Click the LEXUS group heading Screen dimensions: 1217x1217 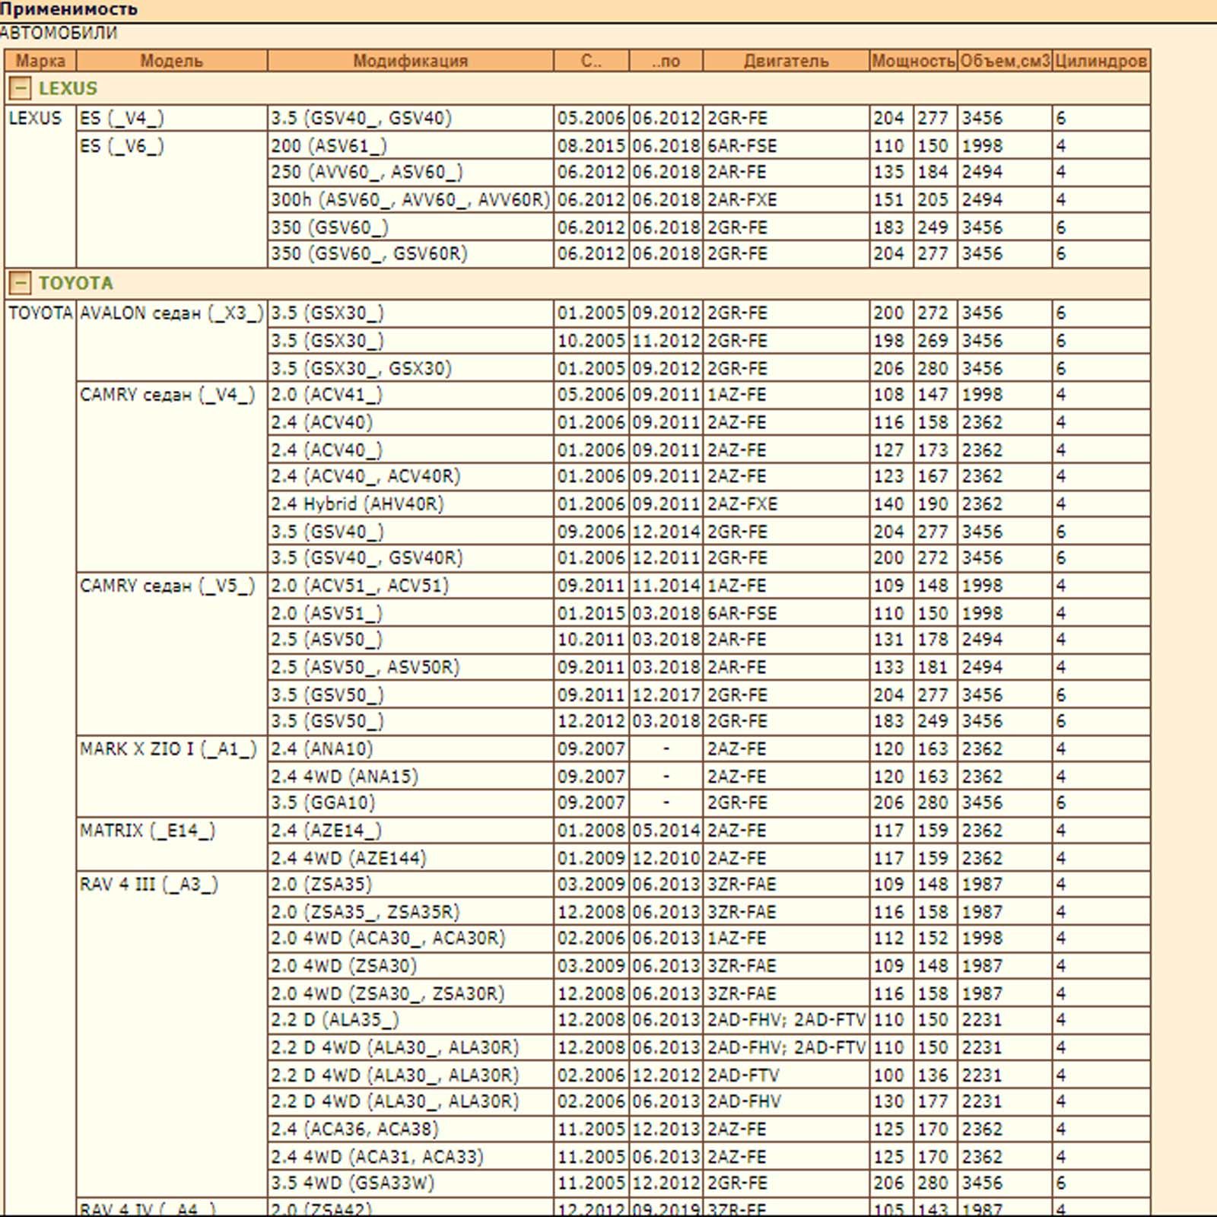point(68,89)
